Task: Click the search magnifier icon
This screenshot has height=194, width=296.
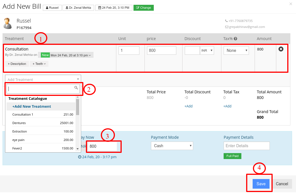Action: pos(76,87)
